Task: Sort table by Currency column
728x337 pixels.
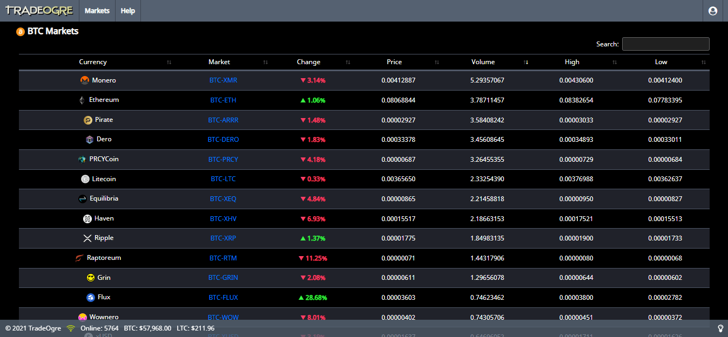Action: pos(93,62)
